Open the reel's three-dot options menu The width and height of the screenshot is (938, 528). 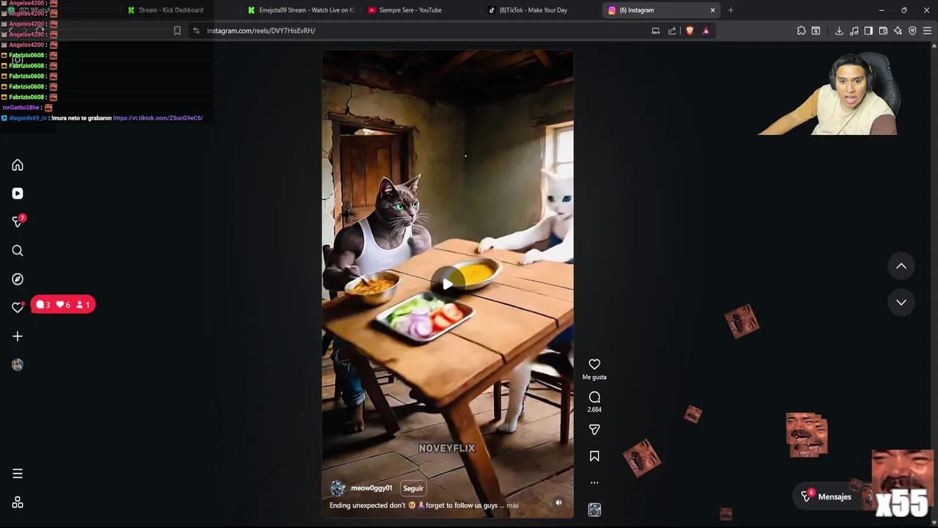pos(594,483)
